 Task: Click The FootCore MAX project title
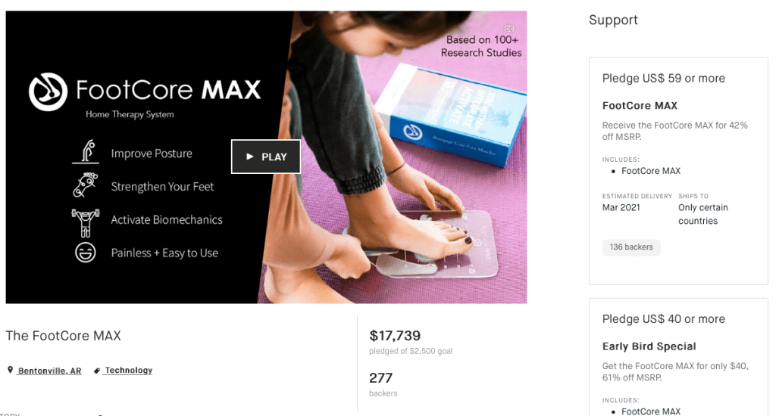(63, 336)
